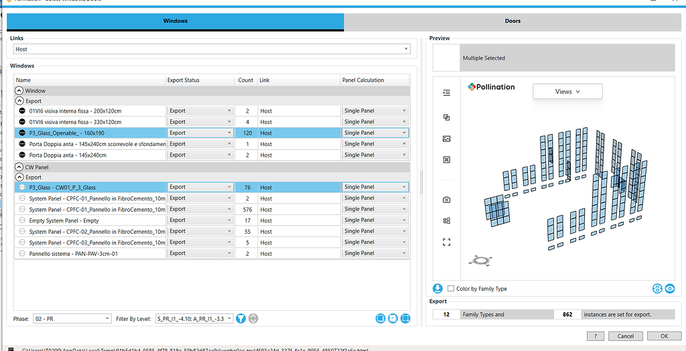Collapse the Export subgroup under CW Panel
This screenshot has width=686, height=351.
click(x=19, y=178)
